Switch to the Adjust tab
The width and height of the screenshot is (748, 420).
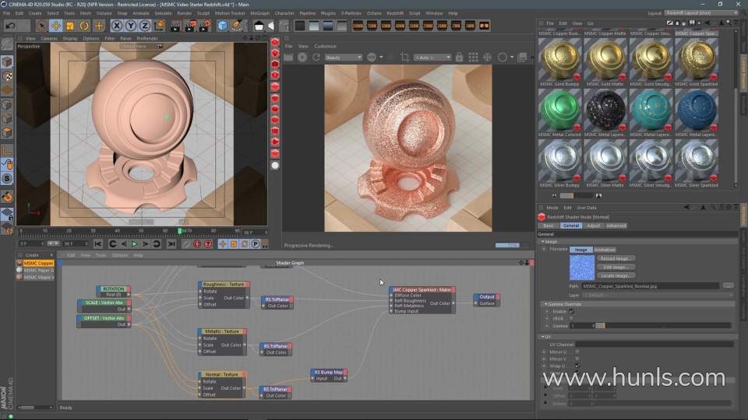pyautogui.click(x=593, y=226)
